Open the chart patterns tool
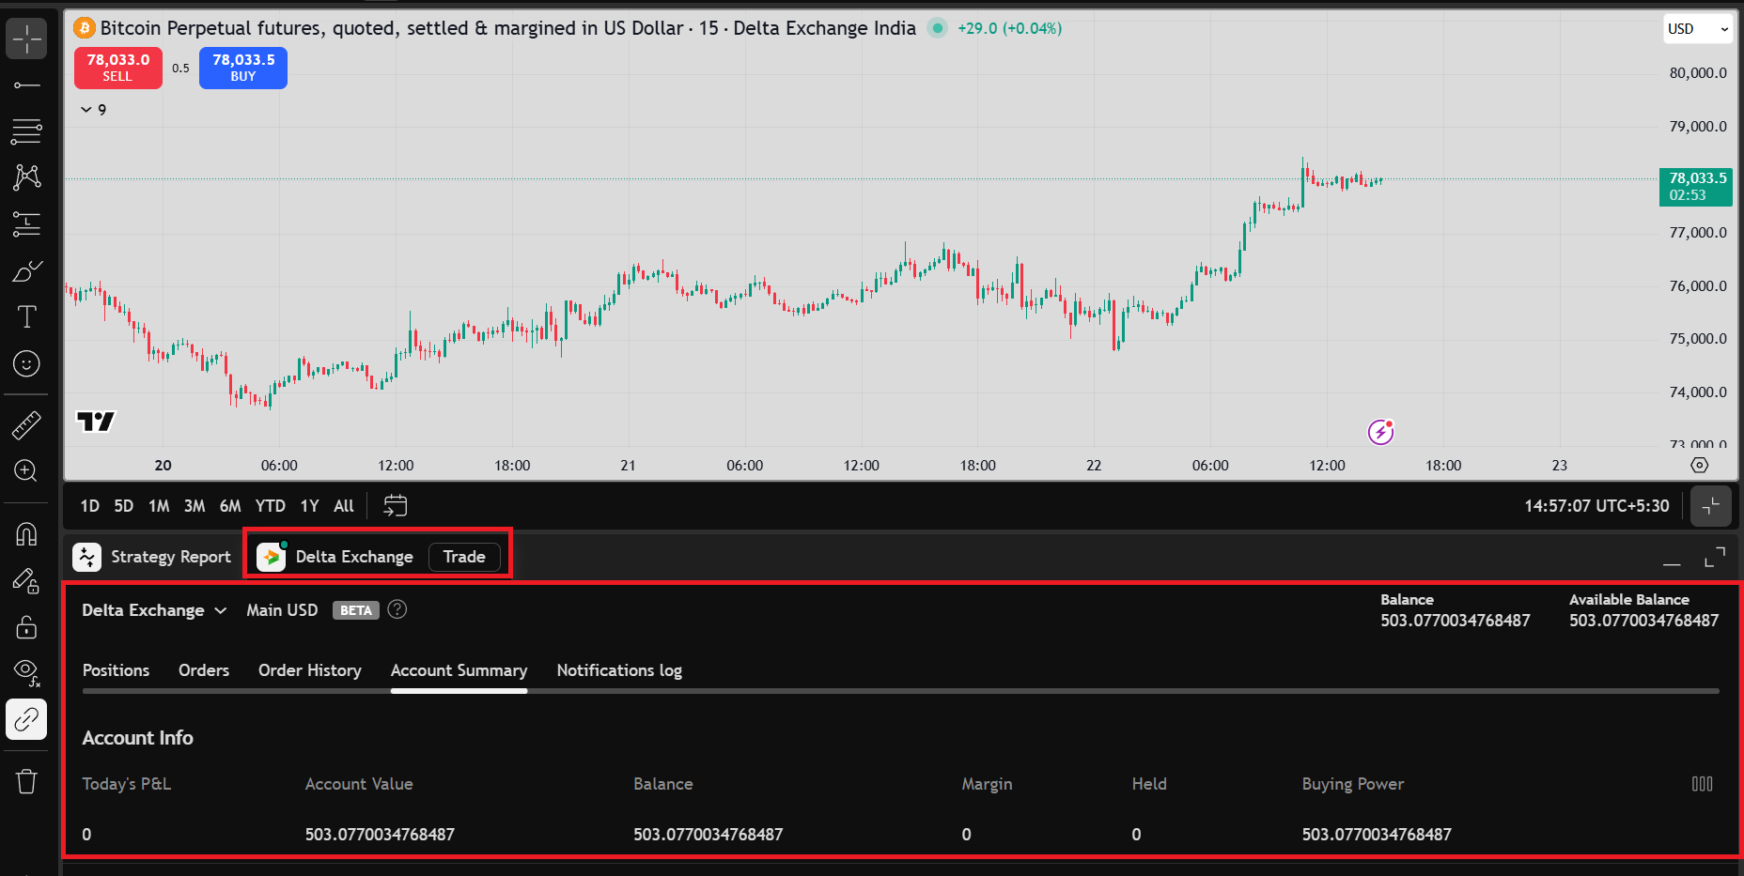This screenshot has height=876, width=1744. [x=26, y=177]
